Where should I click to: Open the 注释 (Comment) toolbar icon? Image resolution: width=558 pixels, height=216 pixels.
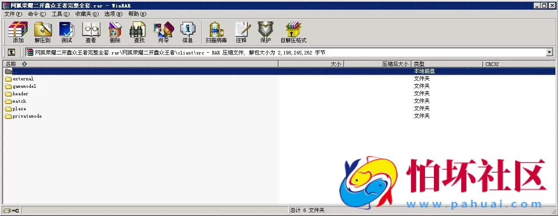tap(241, 32)
